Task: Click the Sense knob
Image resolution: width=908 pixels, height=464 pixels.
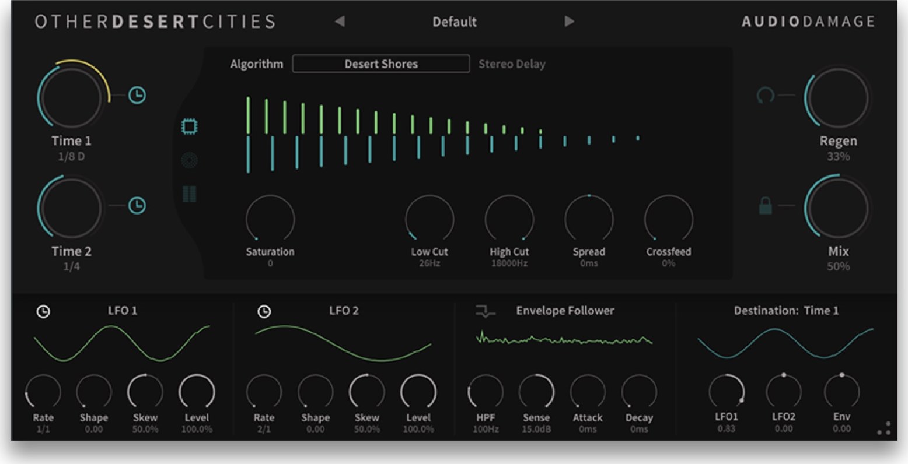Action: (536, 391)
